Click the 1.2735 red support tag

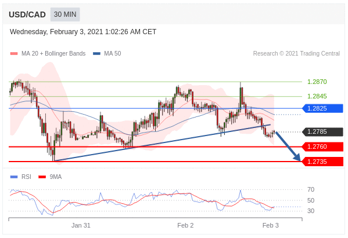(322, 162)
